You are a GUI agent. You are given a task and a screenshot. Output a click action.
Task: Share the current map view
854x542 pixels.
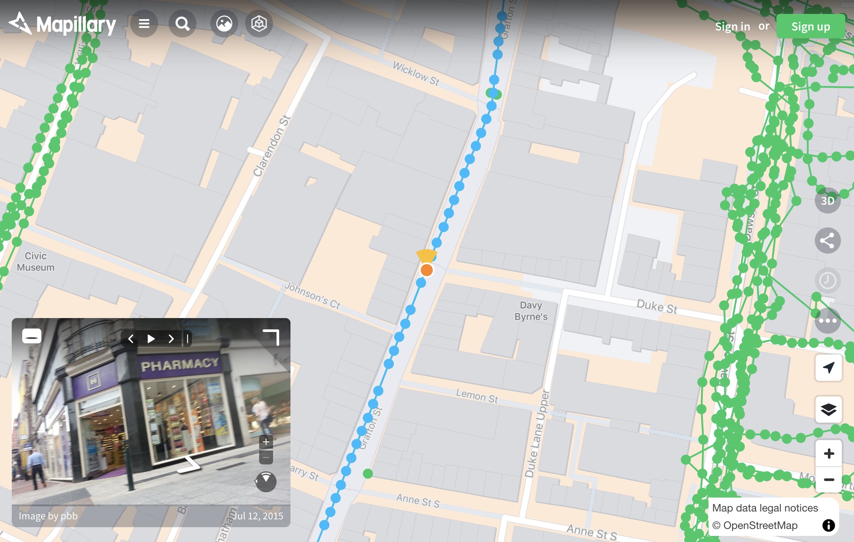[x=827, y=241]
